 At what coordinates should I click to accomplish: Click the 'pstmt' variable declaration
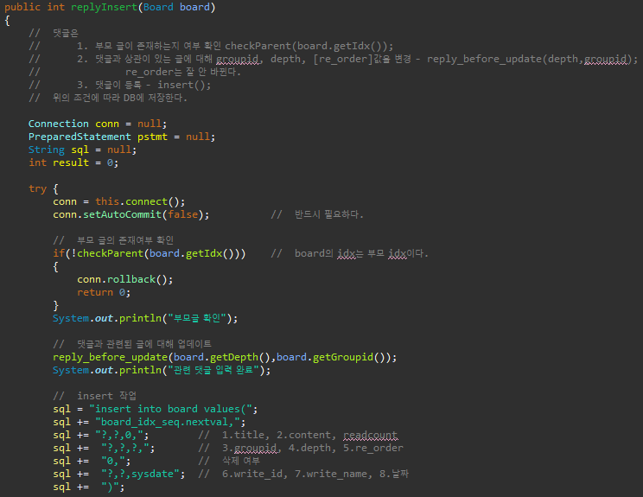152,137
